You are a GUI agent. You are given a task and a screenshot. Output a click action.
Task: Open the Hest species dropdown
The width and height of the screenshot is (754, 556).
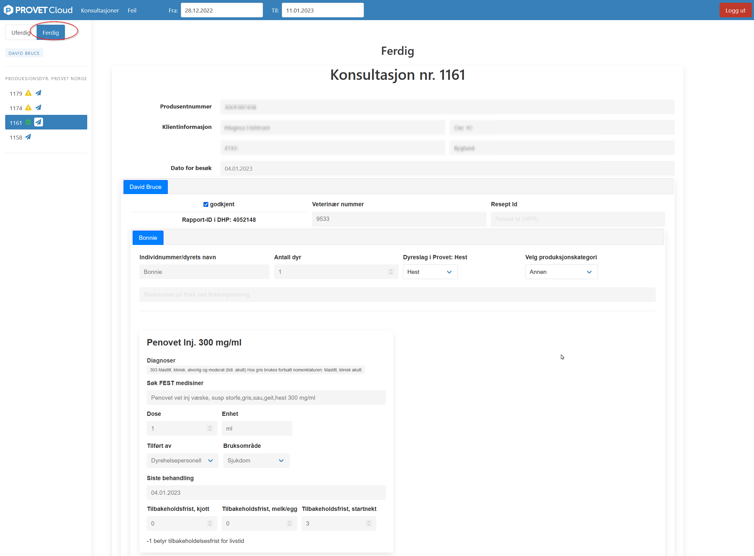coord(430,272)
